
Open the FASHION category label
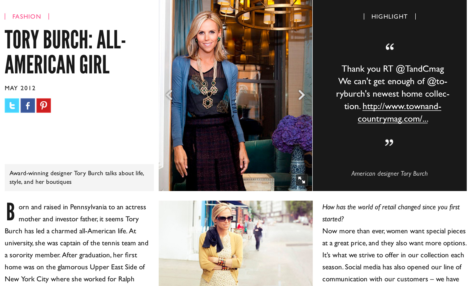27,16
